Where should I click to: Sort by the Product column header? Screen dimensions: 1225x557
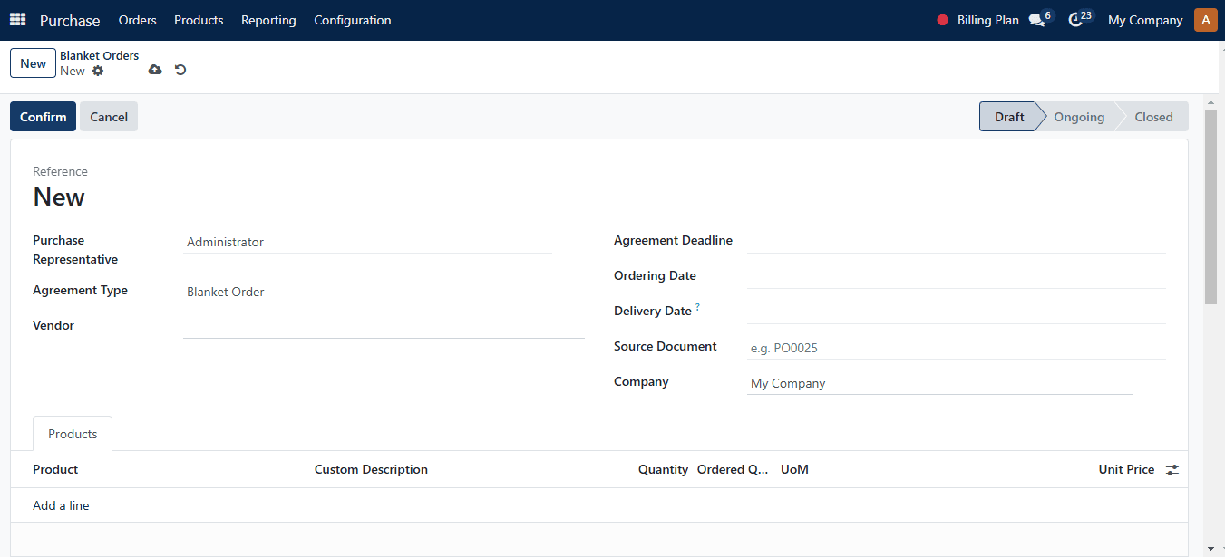pos(55,469)
